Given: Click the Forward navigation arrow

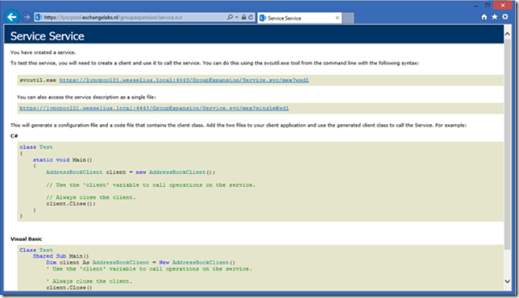Looking at the screenshot, I should (27, 17).
